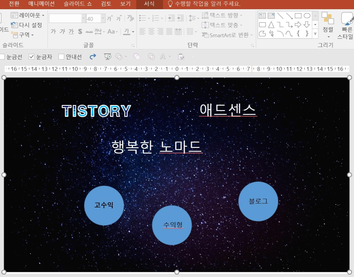Open the 텍스트 맞춤 text align menu
Viewport: 354px width, 277px height.
tap(222, 25)
